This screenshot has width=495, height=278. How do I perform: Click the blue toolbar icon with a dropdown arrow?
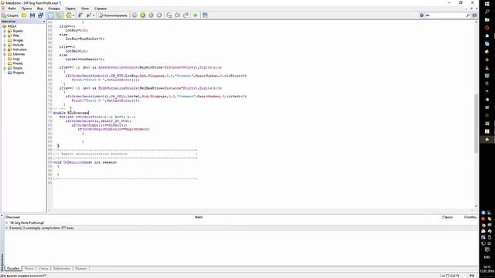point(89,15)
